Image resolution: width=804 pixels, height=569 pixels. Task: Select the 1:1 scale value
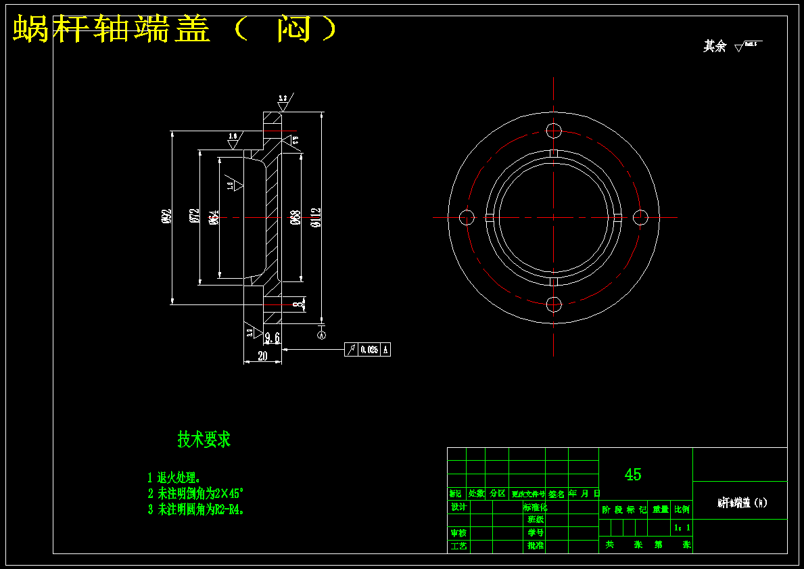(x=682, y=528)
